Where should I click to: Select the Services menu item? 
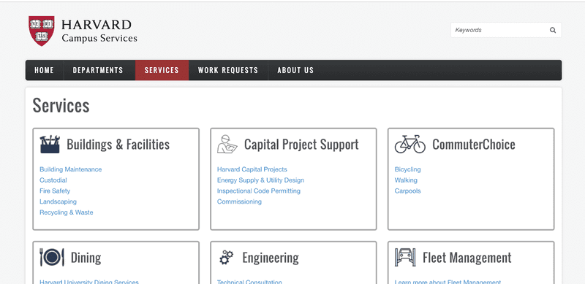point(162,70)
